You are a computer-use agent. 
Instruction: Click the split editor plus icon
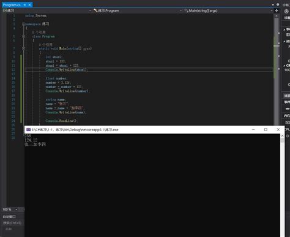click(277, 10)
